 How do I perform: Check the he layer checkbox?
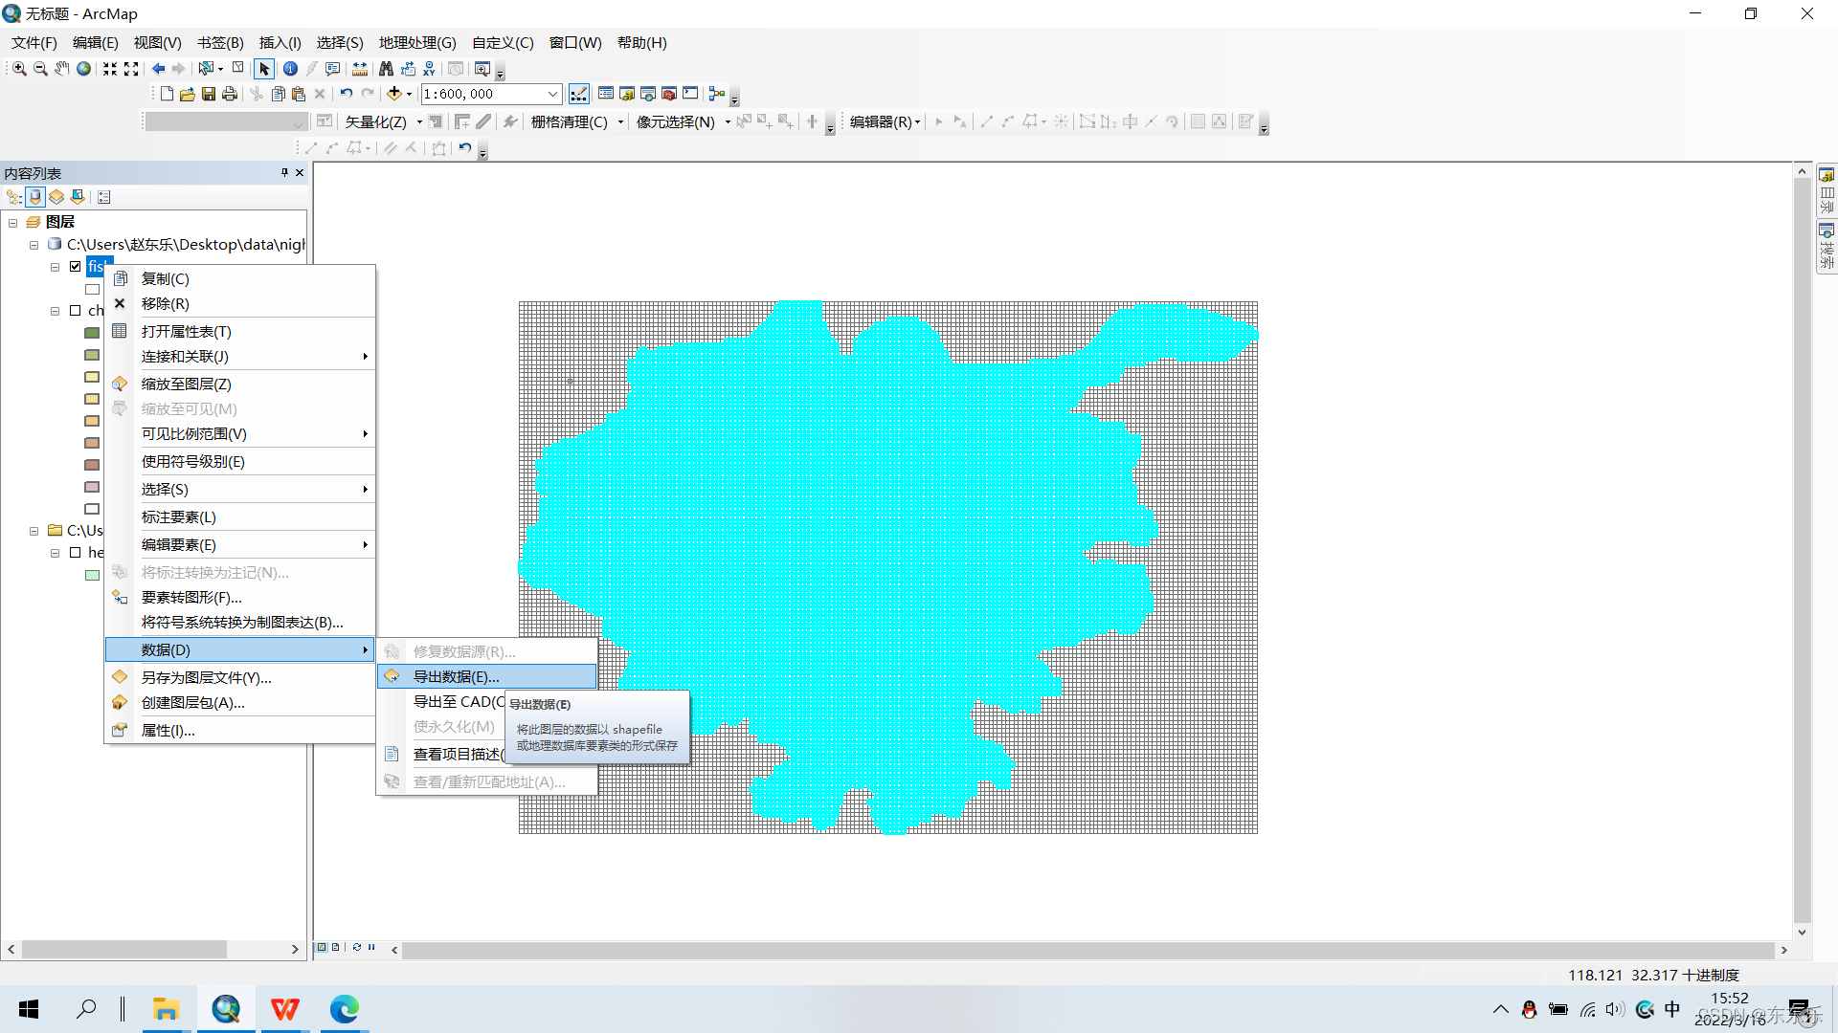76,553
